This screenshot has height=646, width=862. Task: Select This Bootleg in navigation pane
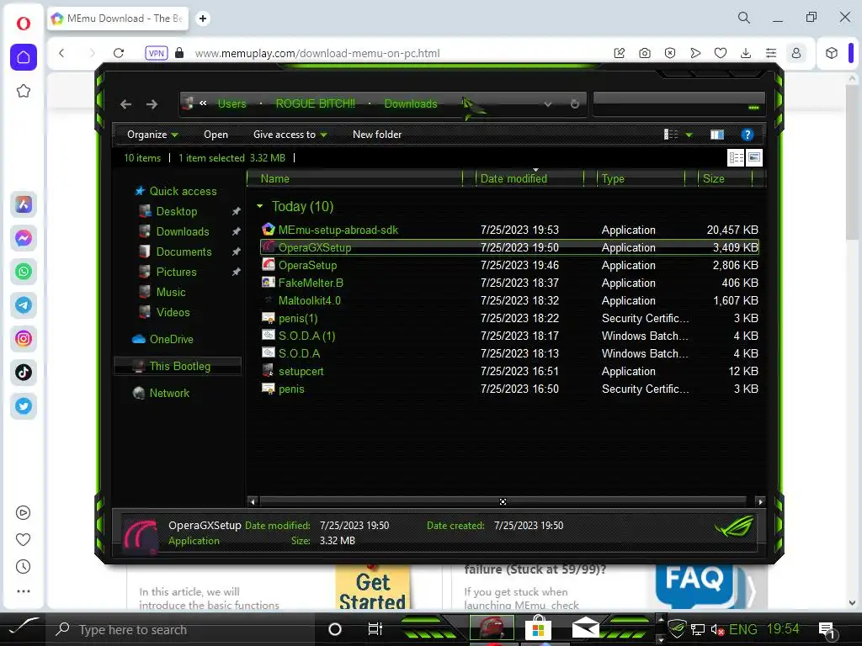pyautogui.click(x=178, y=367)
